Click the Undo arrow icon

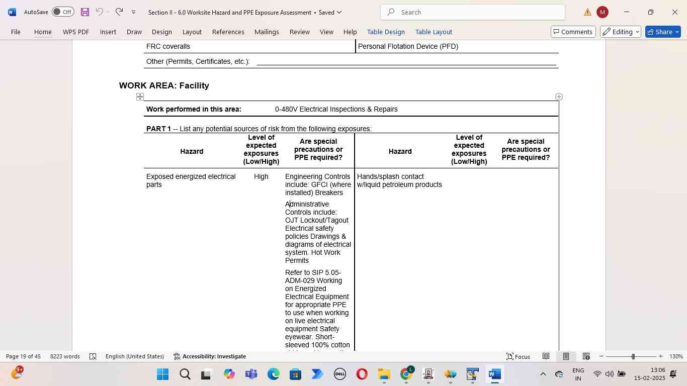click(99, 12)
